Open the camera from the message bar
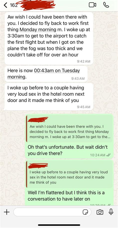Image resolution: width=118 pixels, height=228 pixels. tap(100, 212)
